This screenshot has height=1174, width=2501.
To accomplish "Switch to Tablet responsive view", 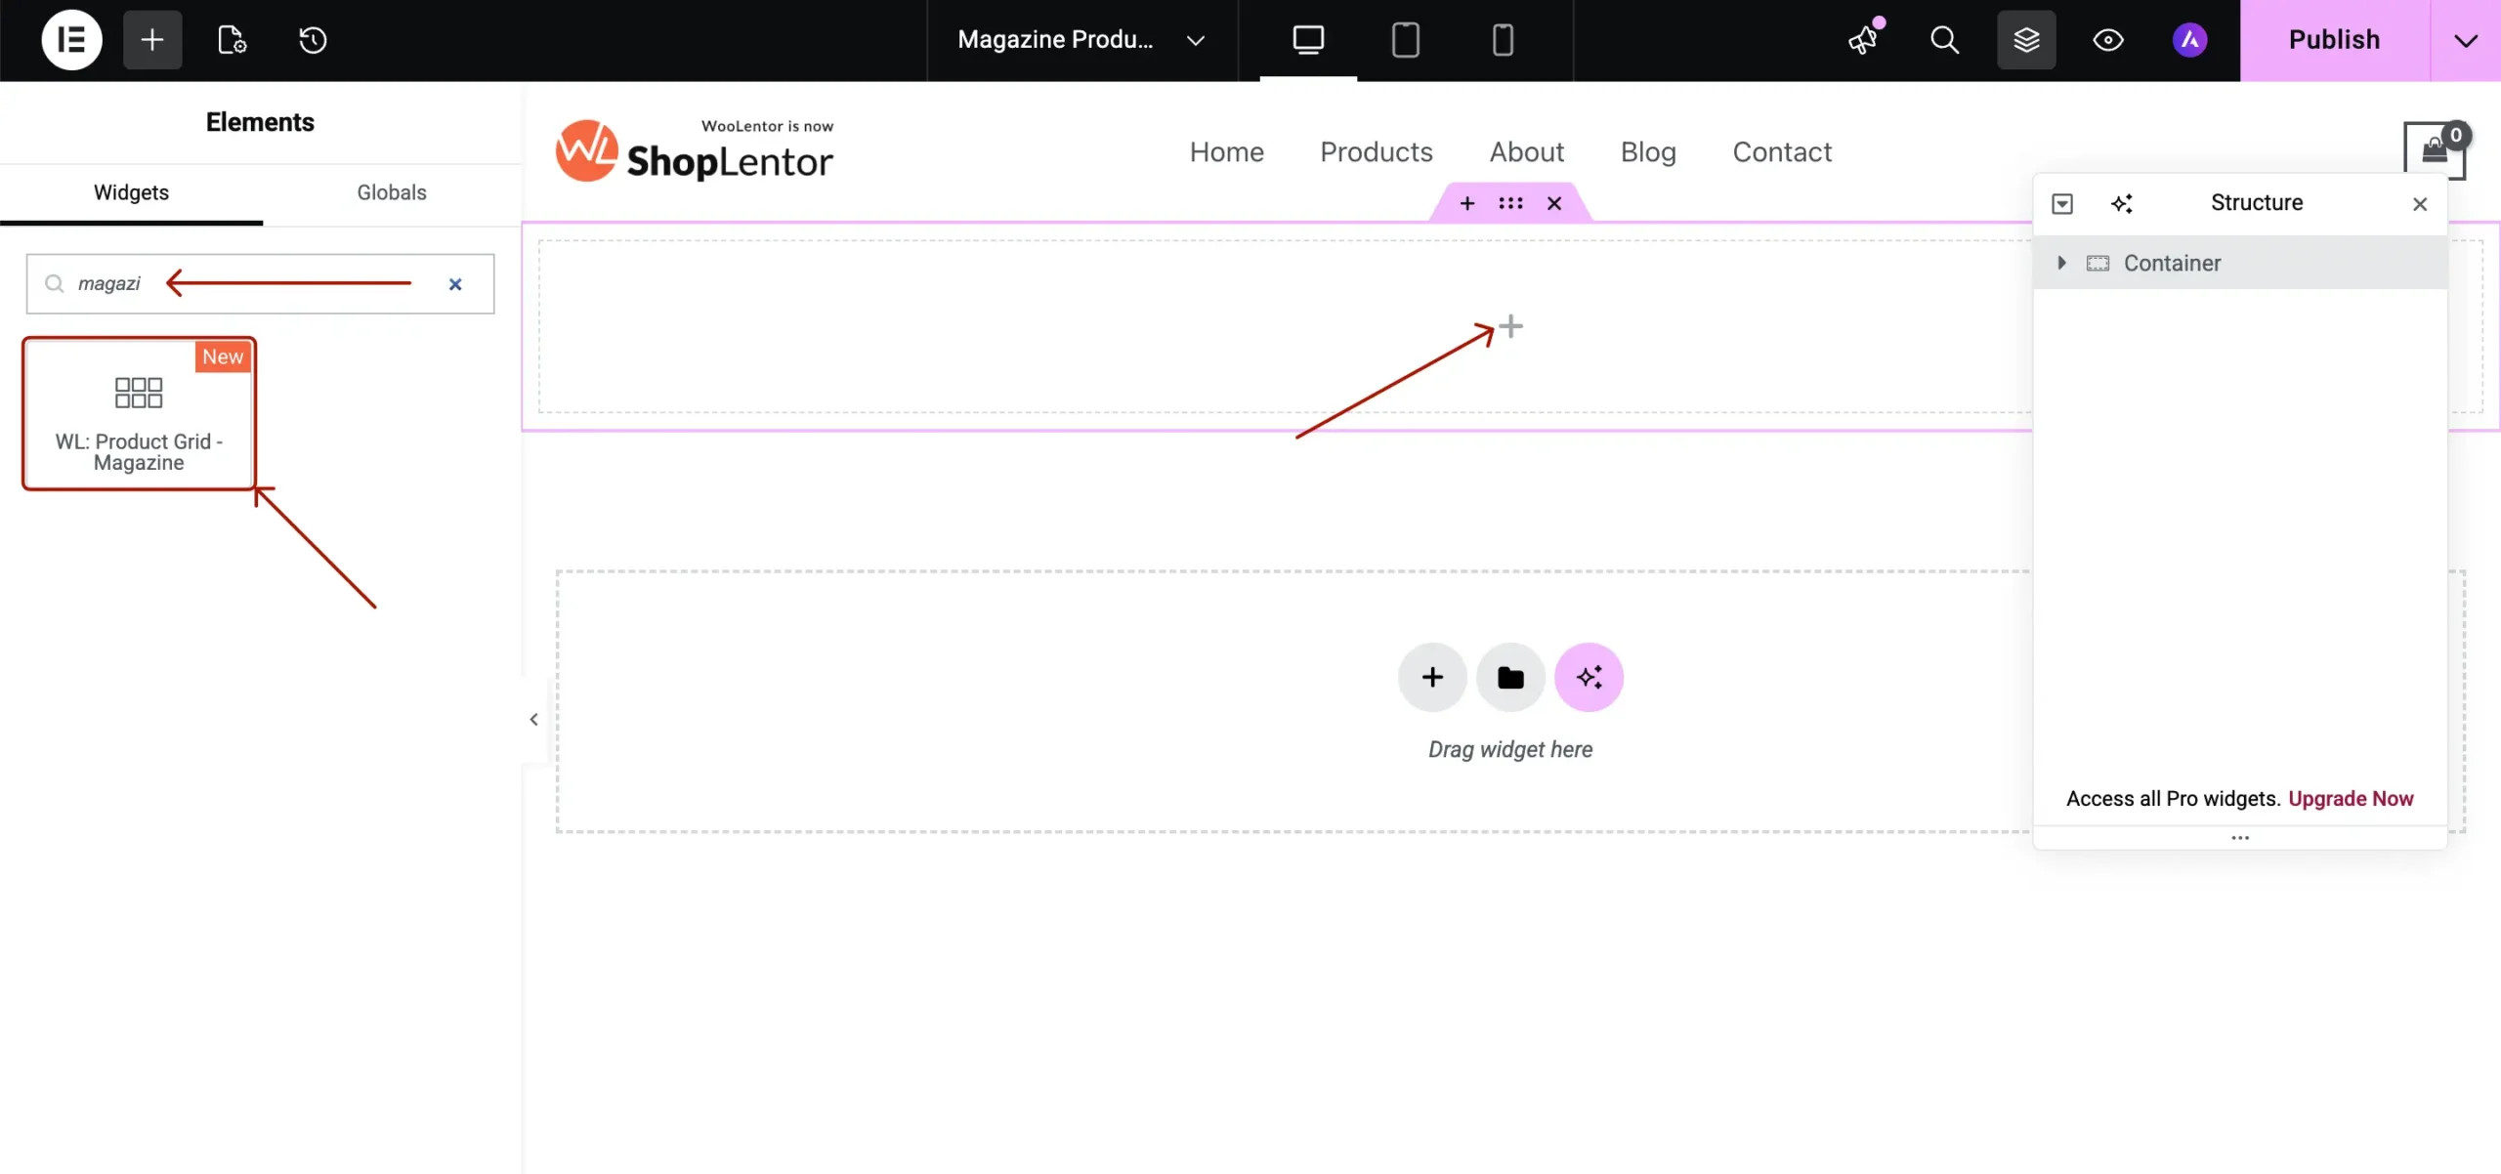I will coord(1405,40).
